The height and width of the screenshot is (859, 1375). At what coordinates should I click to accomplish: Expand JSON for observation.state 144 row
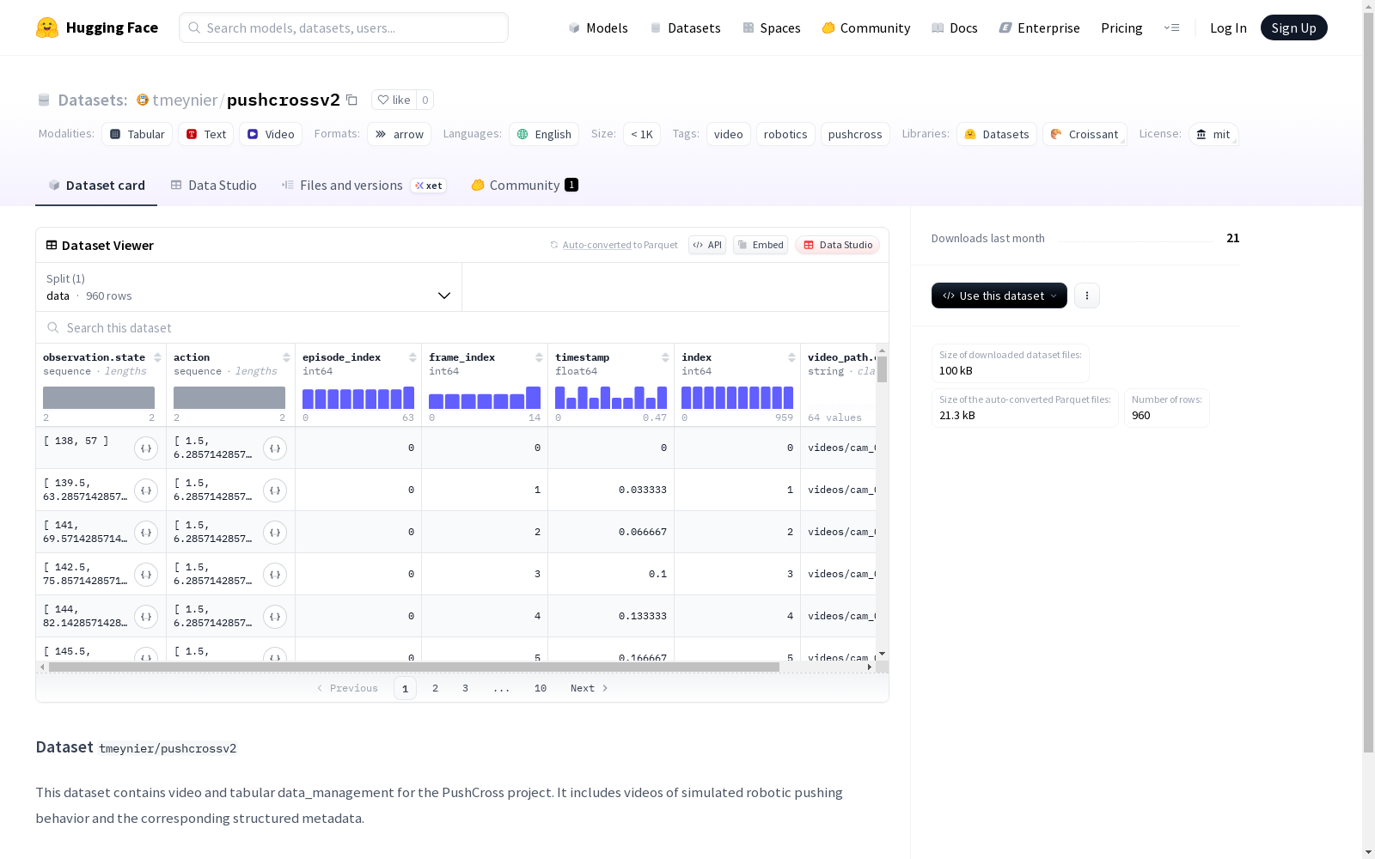(146, 617)
